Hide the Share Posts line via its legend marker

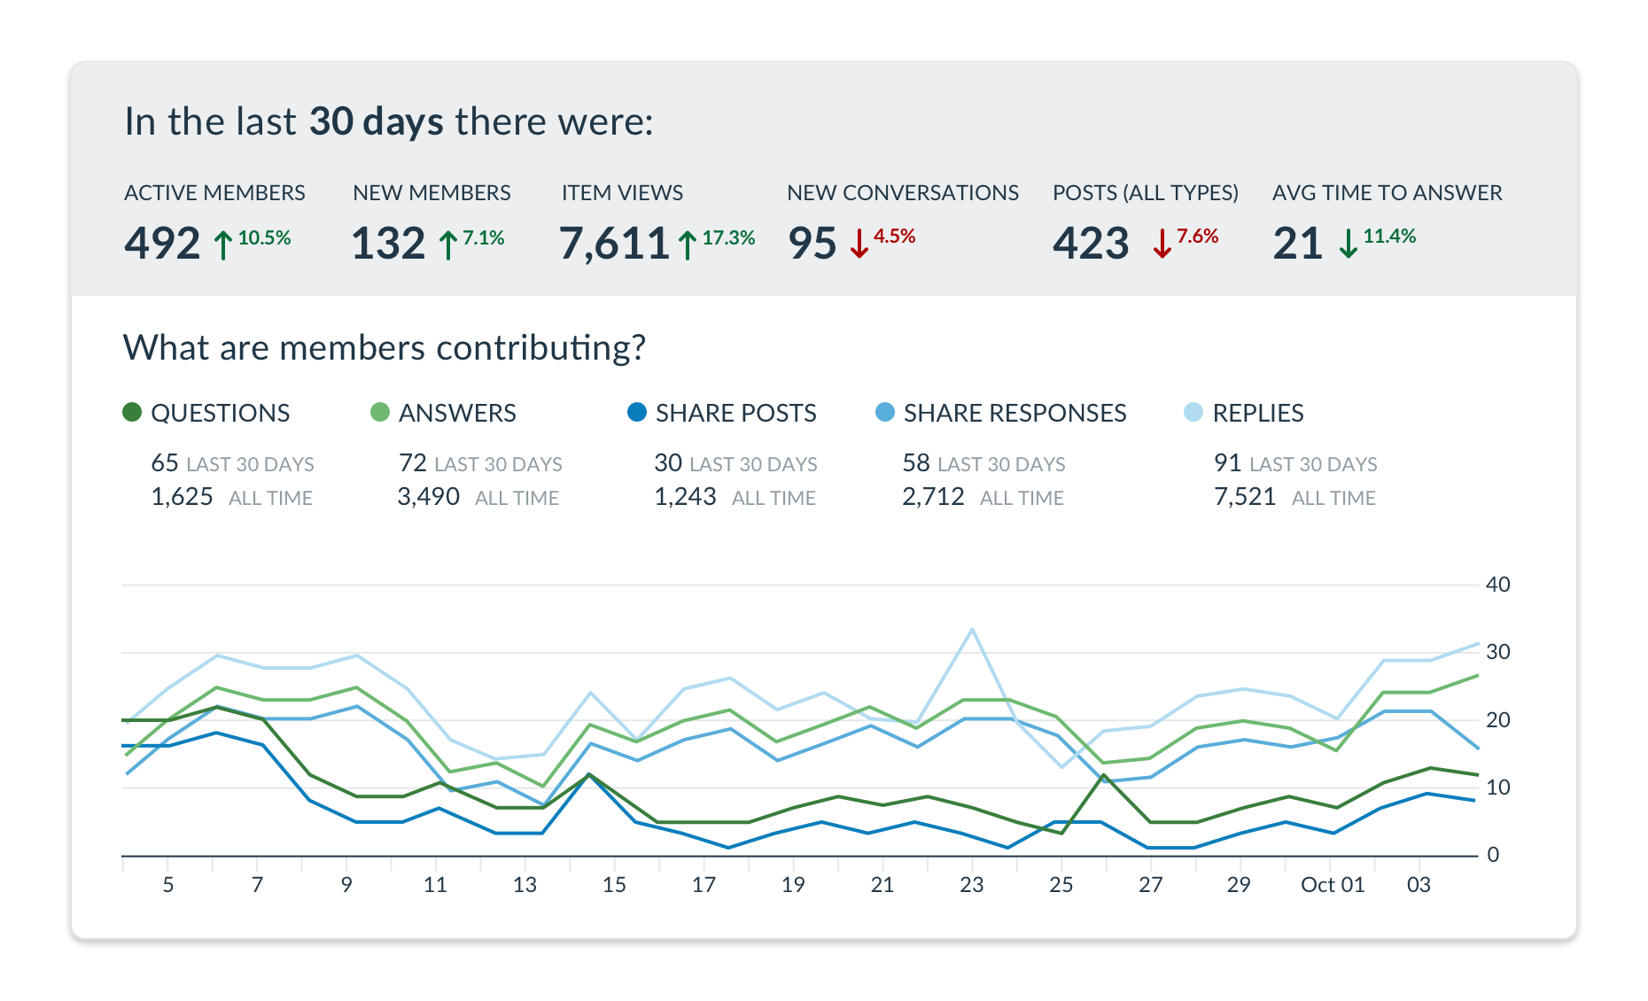coord(635,412)
